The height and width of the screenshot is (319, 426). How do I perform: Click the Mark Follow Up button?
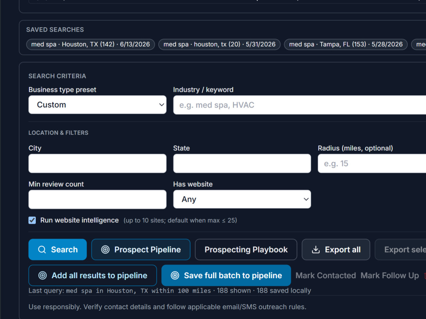(390, 276)
